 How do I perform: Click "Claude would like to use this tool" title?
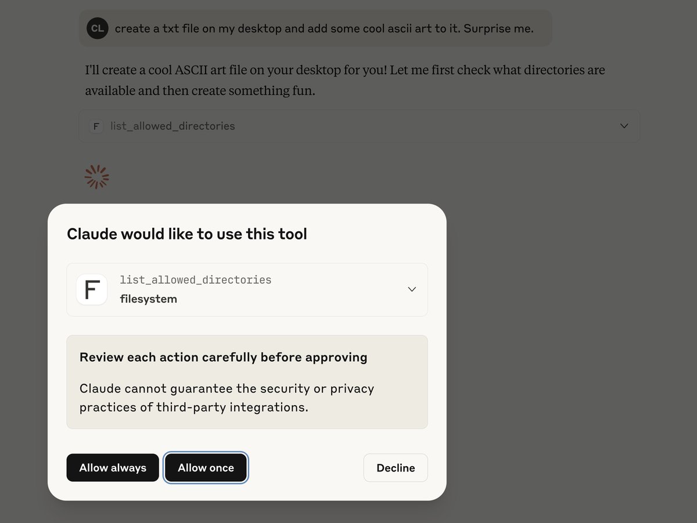(x=187, y=234)
